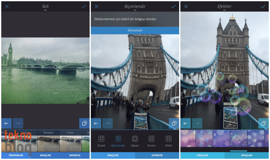Open the FIRÇALAR tab

pos(202,155)
